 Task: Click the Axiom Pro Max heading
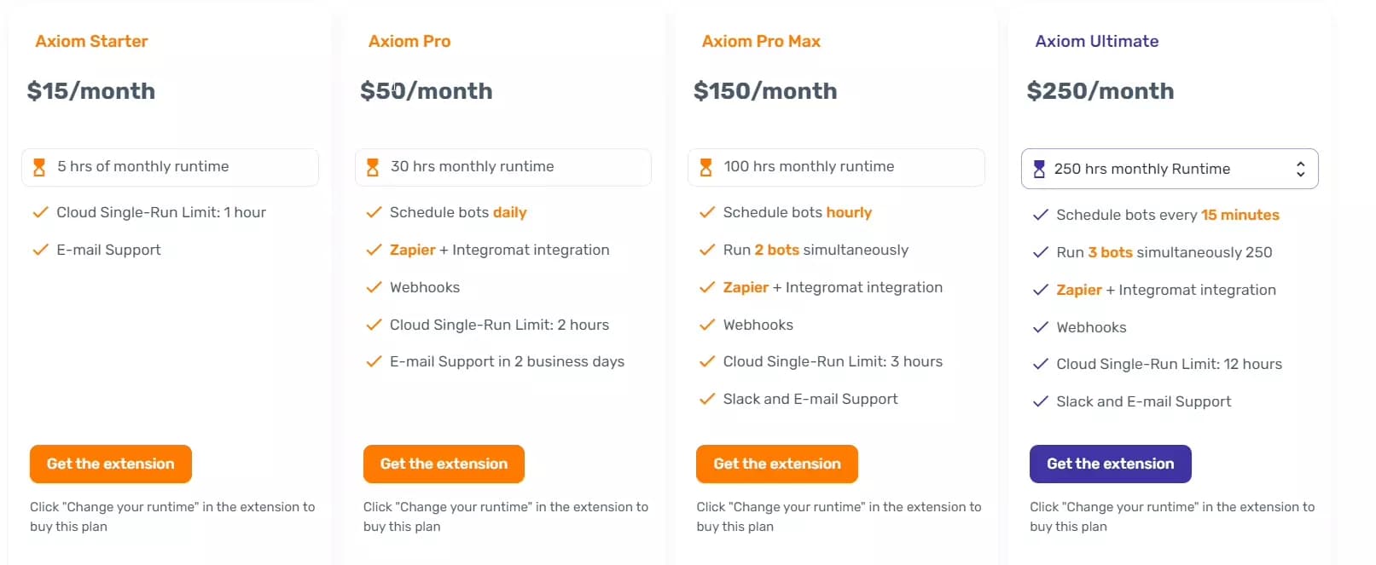(761, 40)
